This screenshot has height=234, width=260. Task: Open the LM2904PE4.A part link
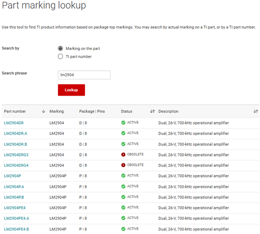(x=17, y=218)
